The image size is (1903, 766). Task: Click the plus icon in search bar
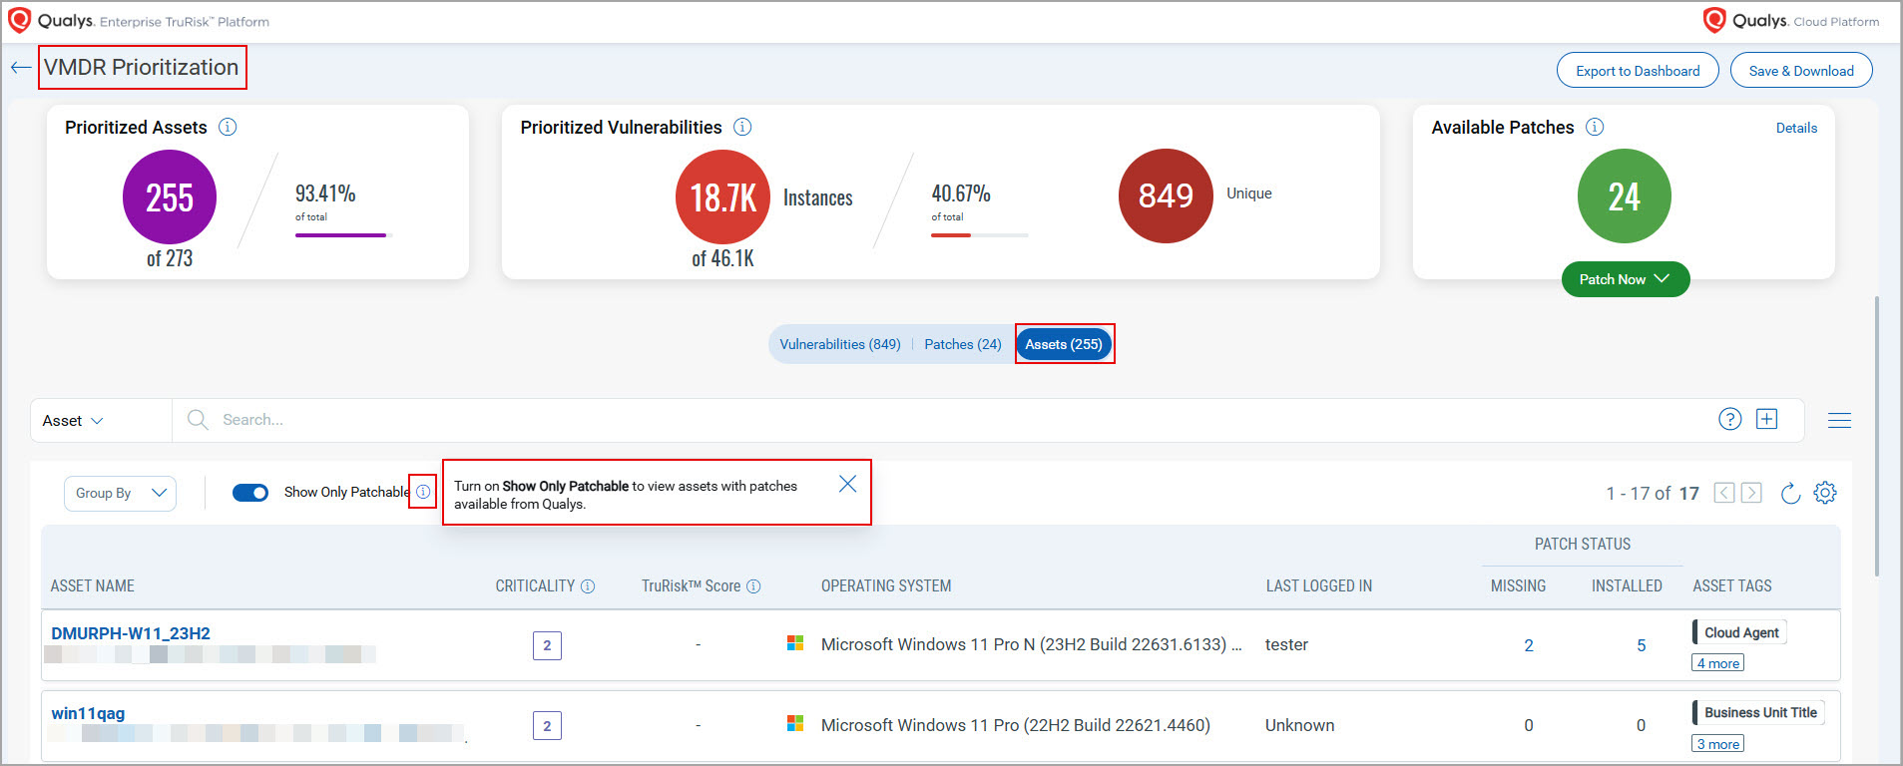1766,420
